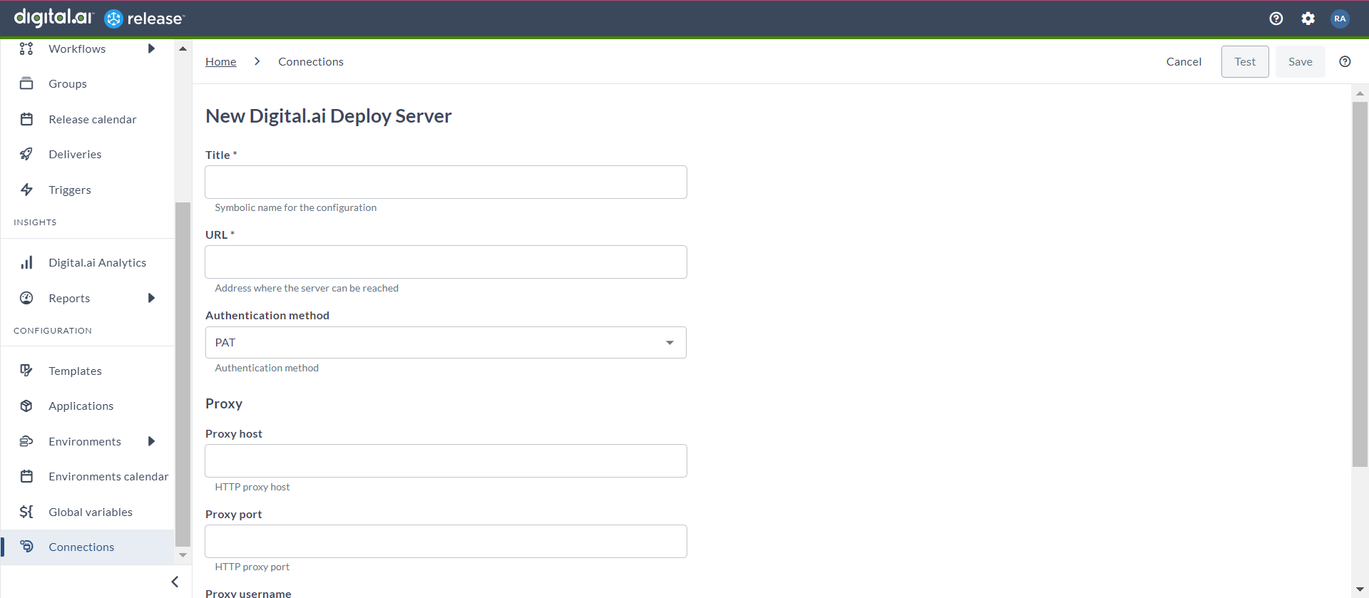
Task: Click the Deliveries rocket icon
Action: point(26,154)
